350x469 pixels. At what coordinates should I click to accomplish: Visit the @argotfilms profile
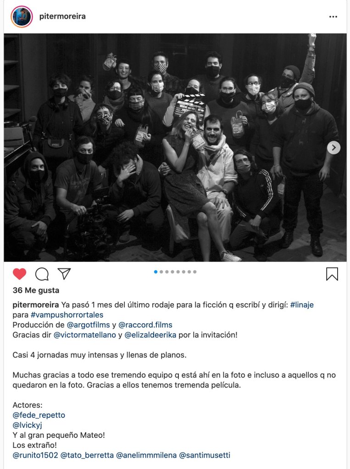tap(89, 325)
